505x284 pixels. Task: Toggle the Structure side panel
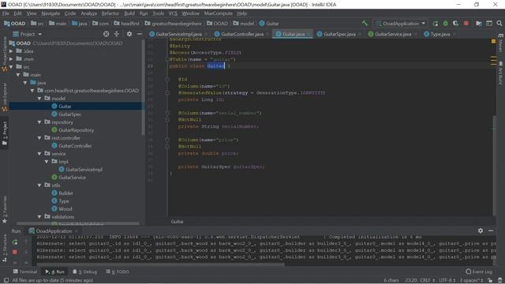pyautogui.click(x=5, y=248)
